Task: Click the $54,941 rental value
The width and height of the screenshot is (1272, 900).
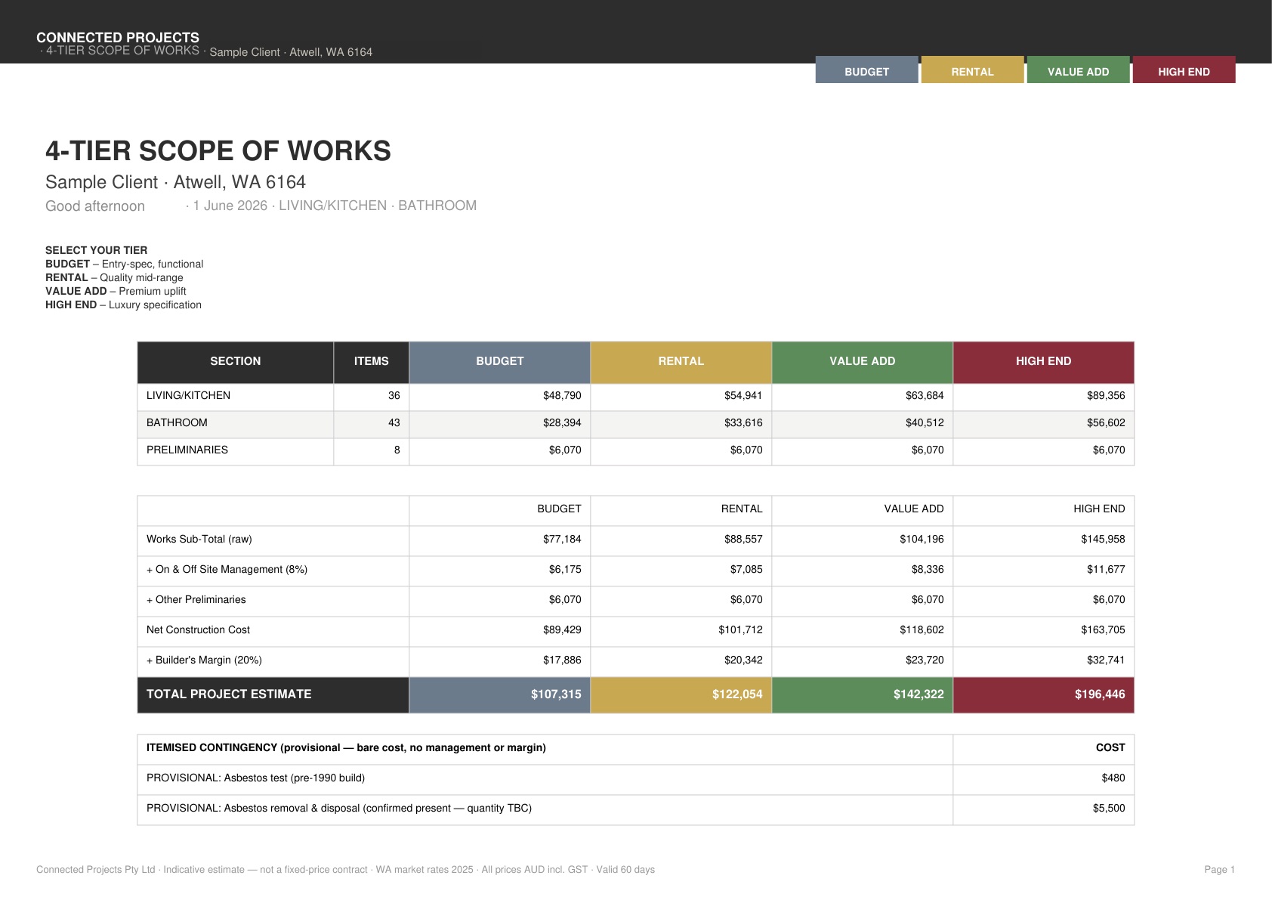Action: pyautogui.click(x=743, y=395)
